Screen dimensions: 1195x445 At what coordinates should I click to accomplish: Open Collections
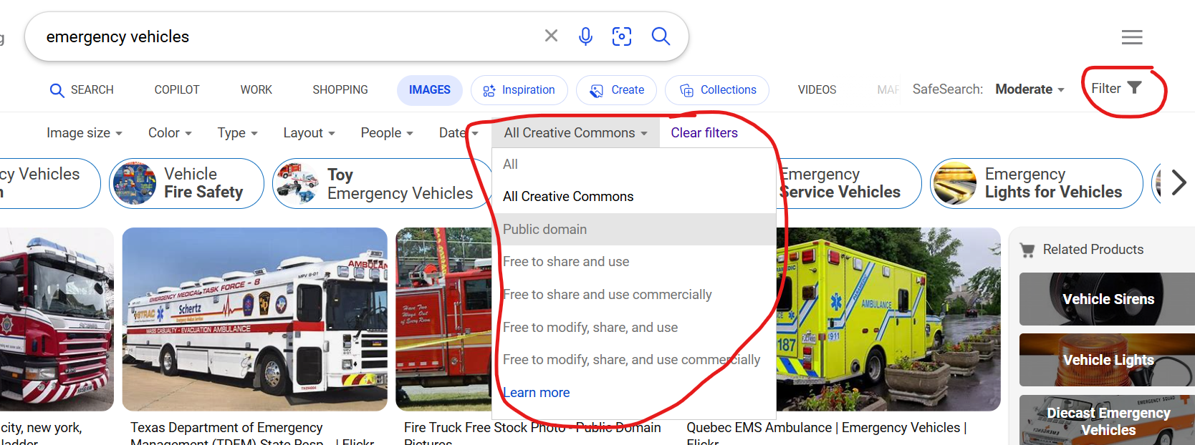pos(717,90)
